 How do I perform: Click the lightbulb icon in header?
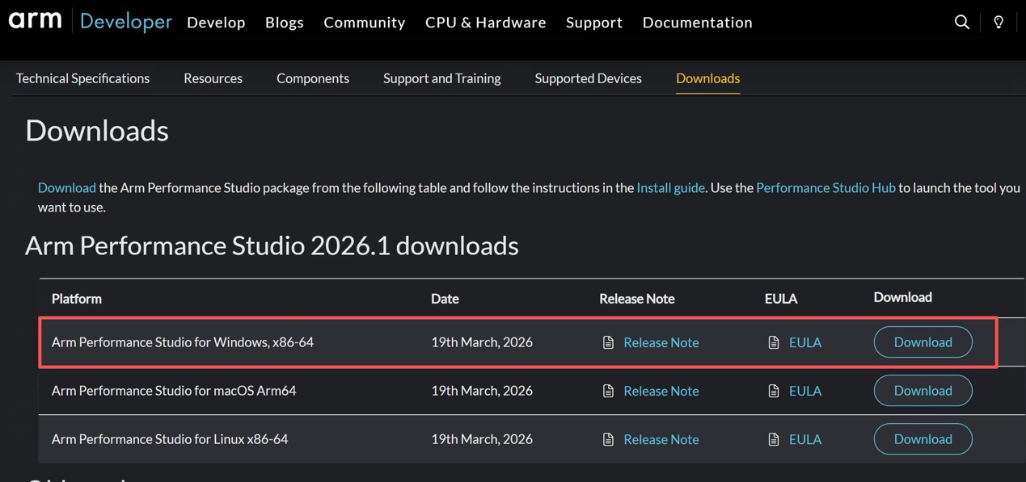[999, 22]
